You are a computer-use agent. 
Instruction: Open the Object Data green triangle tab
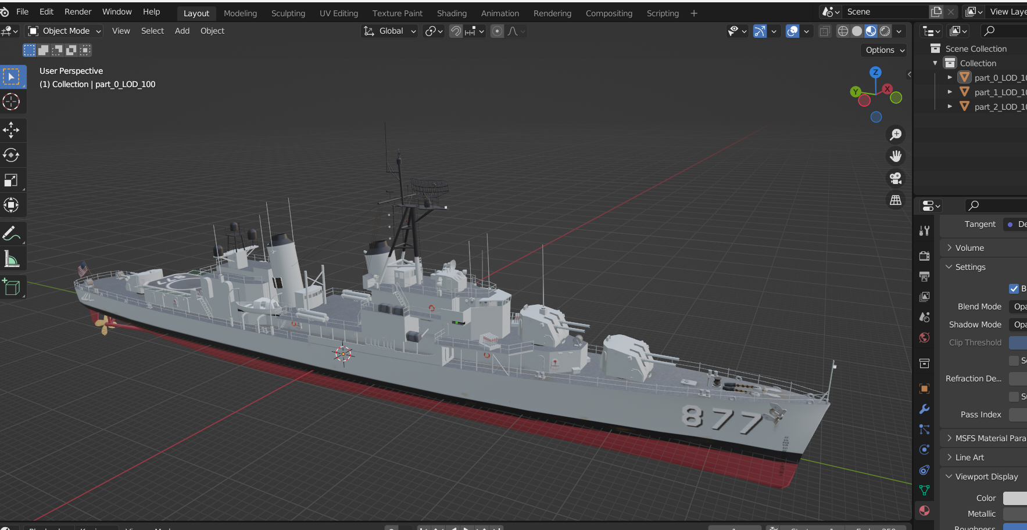point(925,491)
